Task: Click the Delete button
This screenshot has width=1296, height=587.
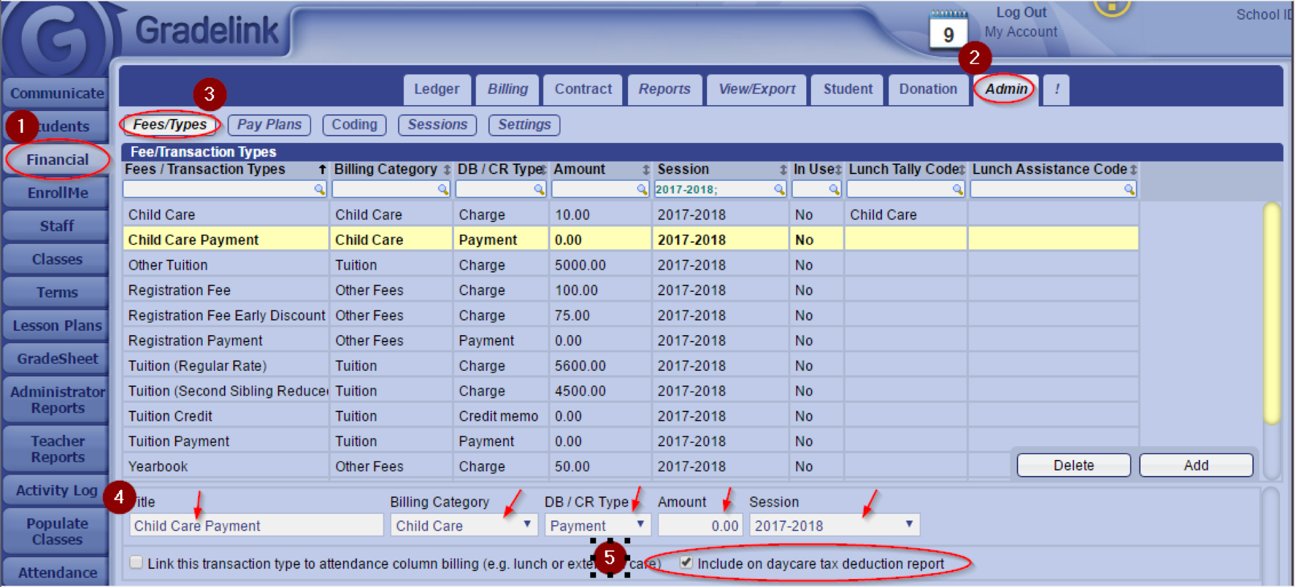Action: pos(1073,465)
